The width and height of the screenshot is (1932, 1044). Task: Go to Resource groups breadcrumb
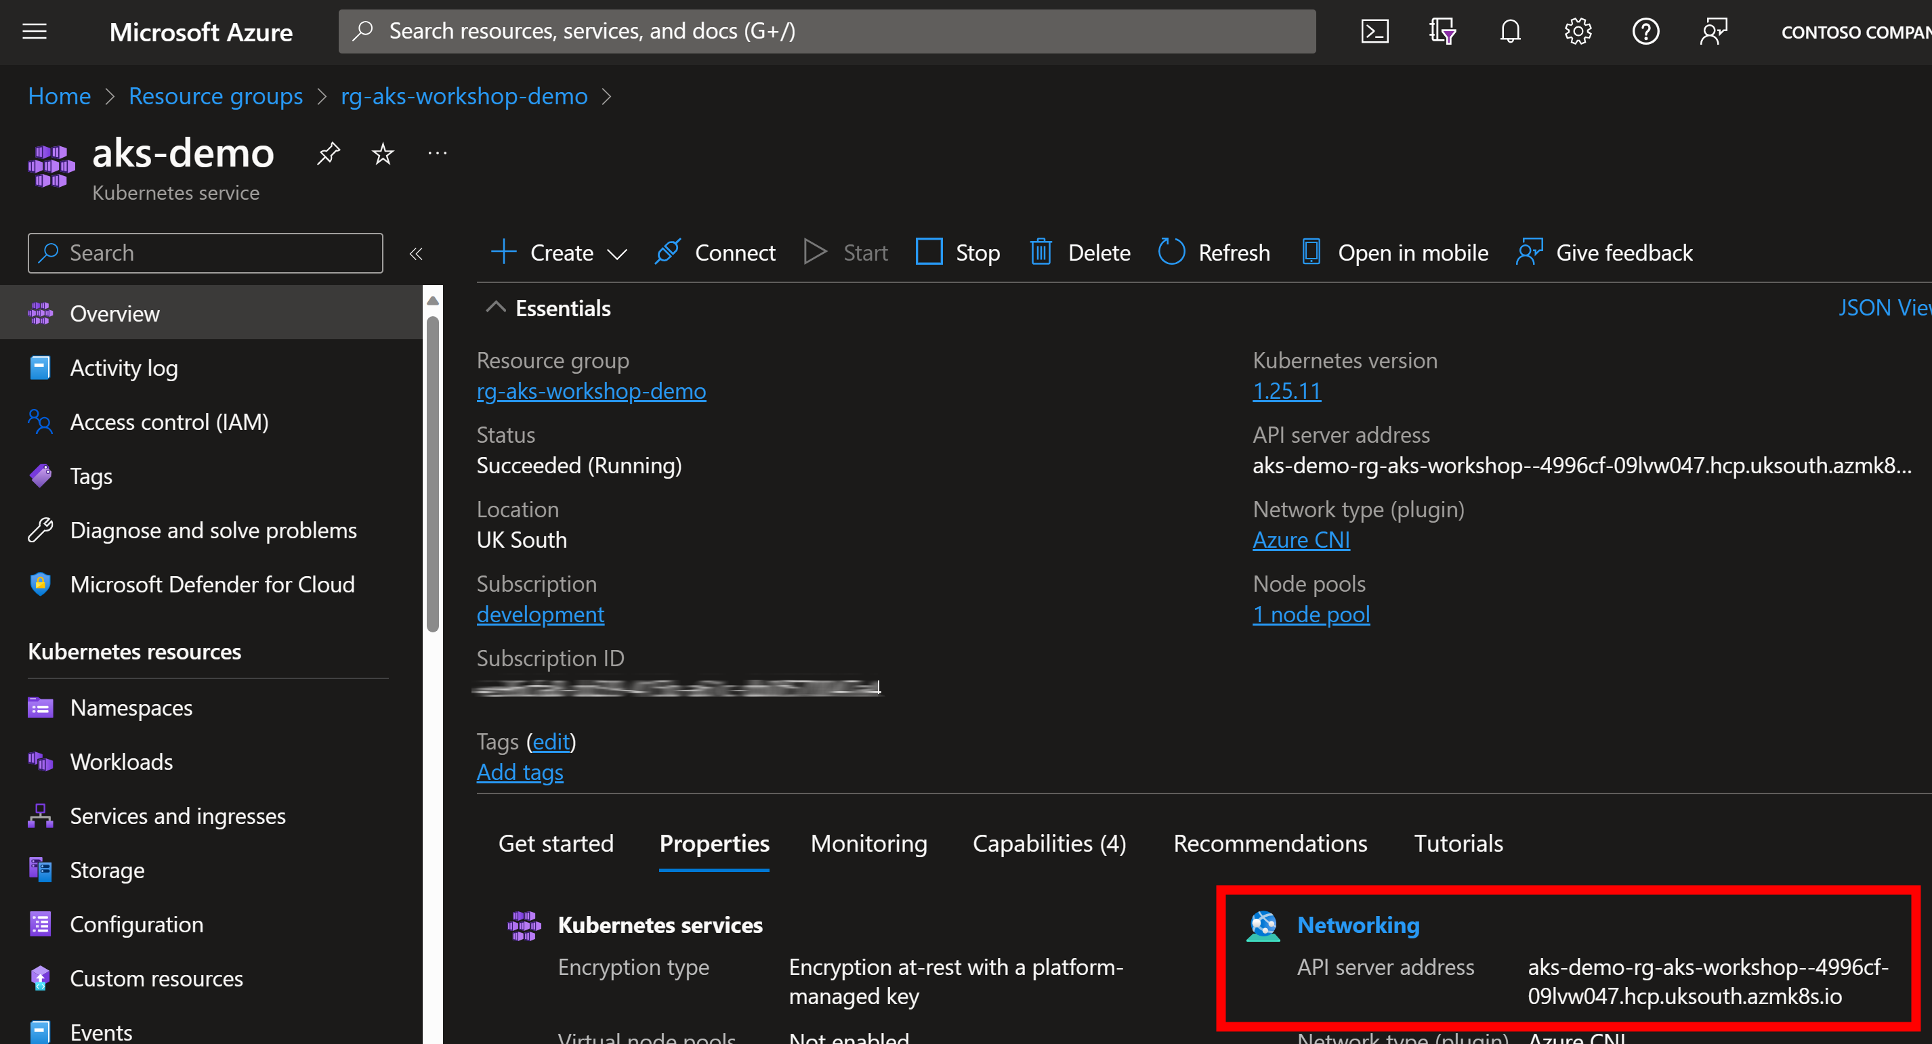[216, 96]
